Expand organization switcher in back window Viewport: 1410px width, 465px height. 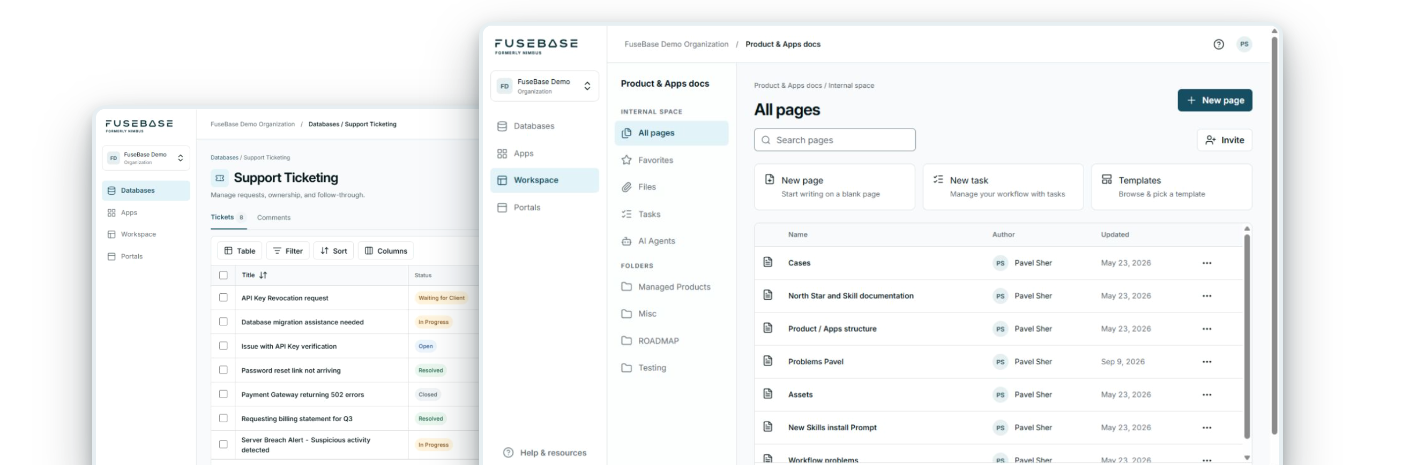tap(146, 158)
